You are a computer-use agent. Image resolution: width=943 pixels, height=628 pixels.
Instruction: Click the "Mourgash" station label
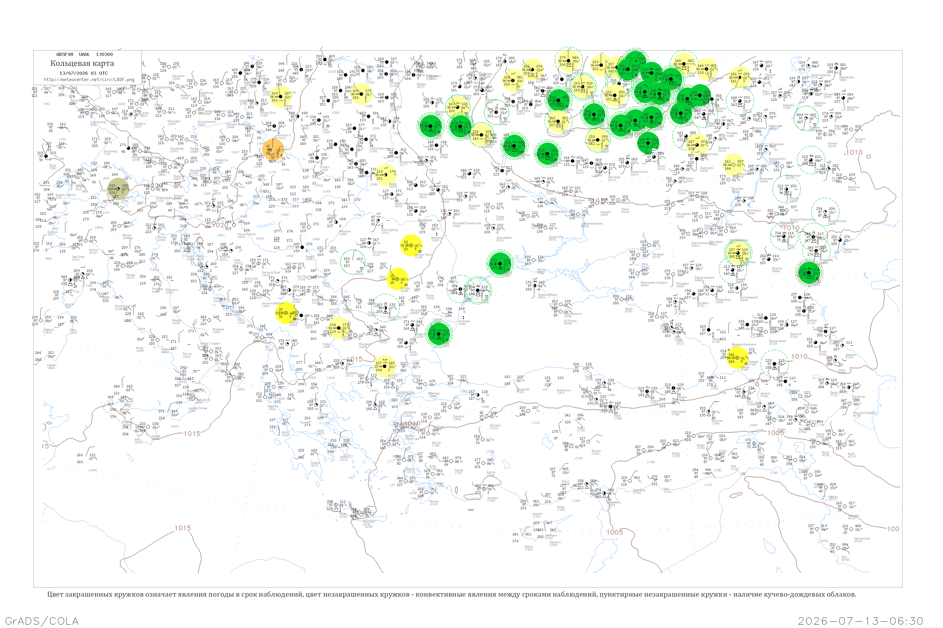(364, 344)
